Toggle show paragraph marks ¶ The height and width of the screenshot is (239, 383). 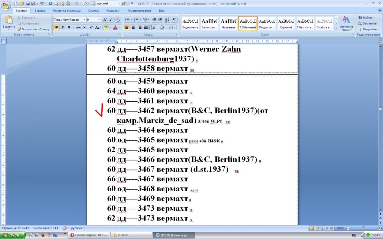(x=175, y=19)
